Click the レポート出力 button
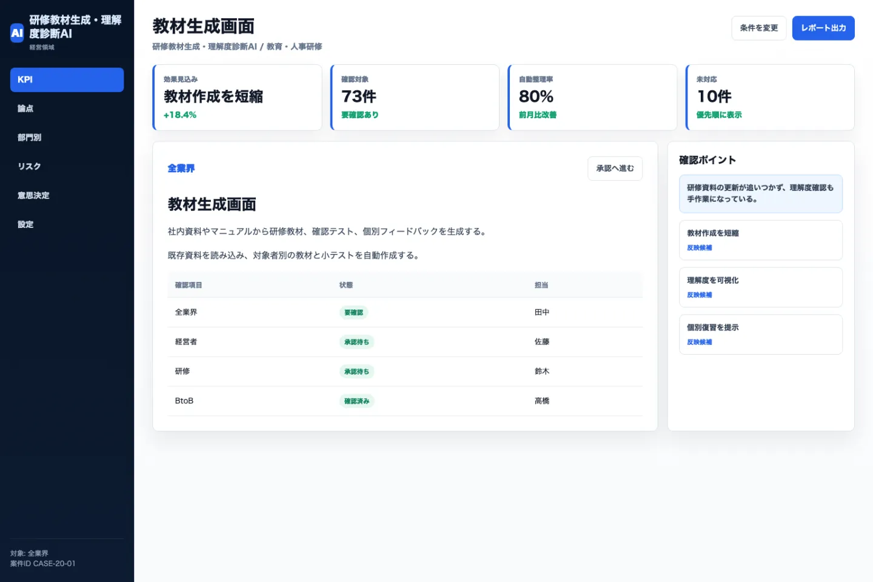Image resolution: width=873 pixels, height=582 pixels. coord(823,28)
